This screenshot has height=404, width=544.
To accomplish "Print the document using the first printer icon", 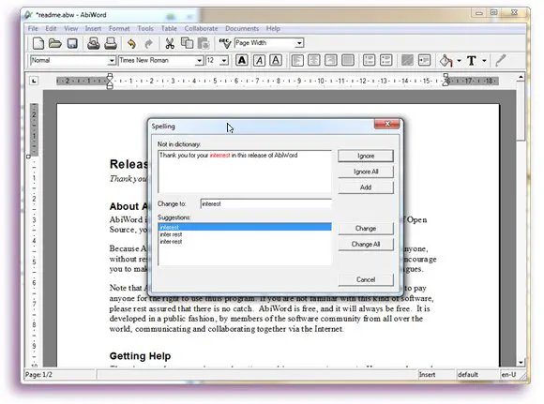I will pyautogui.click(x=94, y=43).
